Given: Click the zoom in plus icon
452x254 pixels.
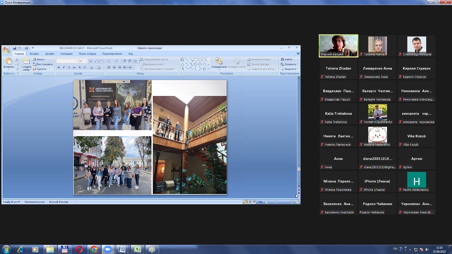Looking at the screenshot, I should [292, 202].
